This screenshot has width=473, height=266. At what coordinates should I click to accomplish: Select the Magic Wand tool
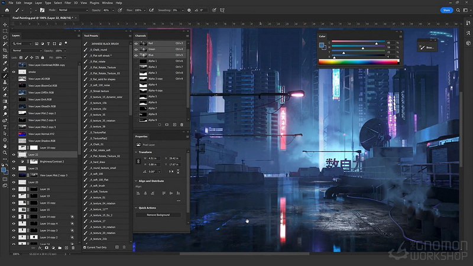pos(5,44)
